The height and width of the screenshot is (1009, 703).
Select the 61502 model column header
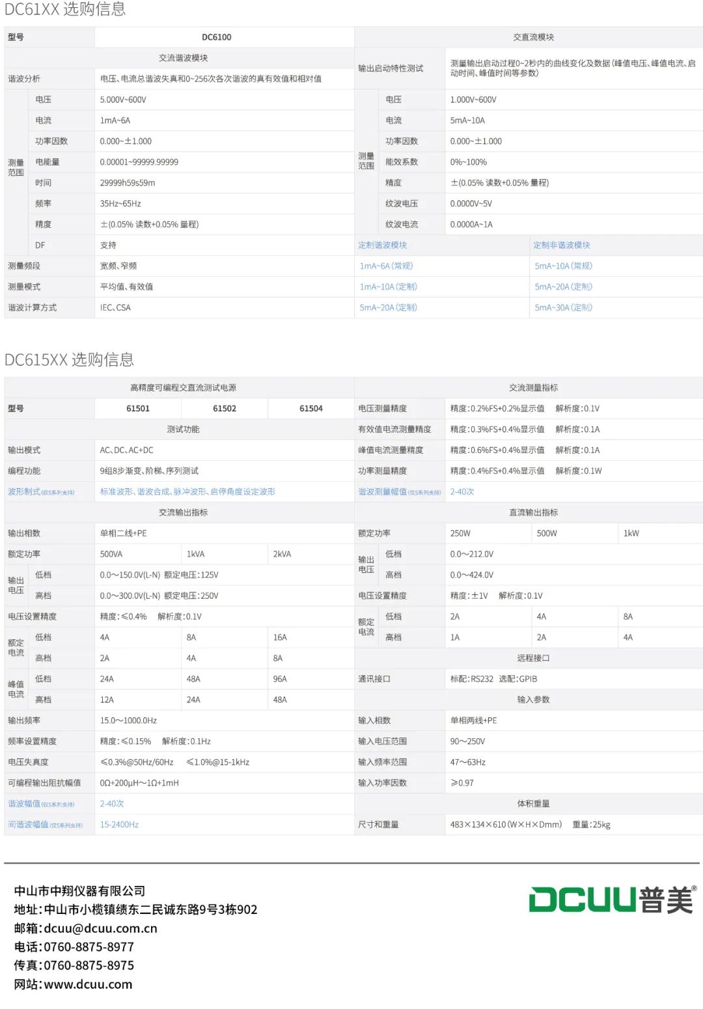225,409
